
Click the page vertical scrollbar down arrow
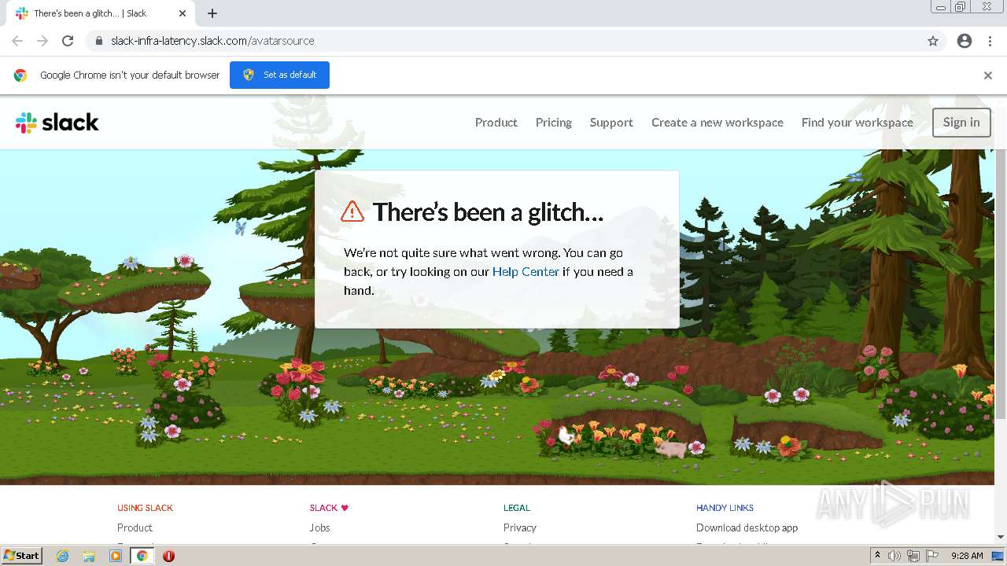point(1001,537)
